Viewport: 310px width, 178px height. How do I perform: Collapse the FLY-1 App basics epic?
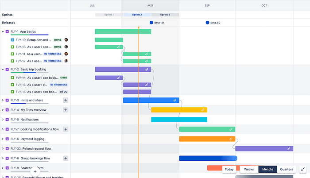[3, 31]
